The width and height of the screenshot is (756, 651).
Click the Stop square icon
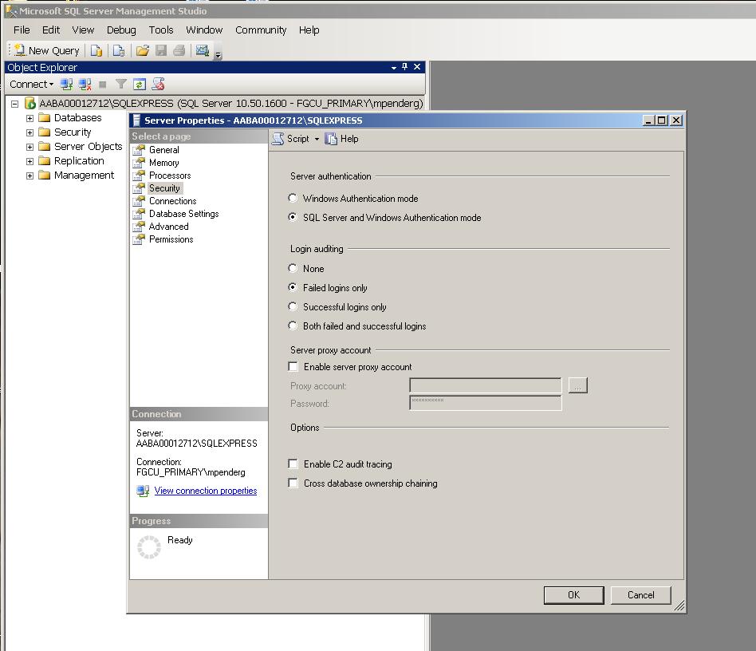coord(102,85)
